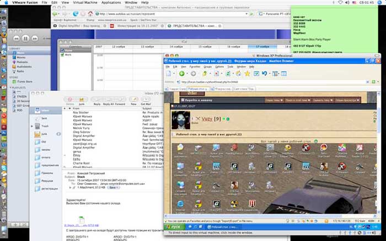Expand the attachment disclosure triangle in Mail
The height and width of the screenshot is (241, 386).
[x=70, y=188]
